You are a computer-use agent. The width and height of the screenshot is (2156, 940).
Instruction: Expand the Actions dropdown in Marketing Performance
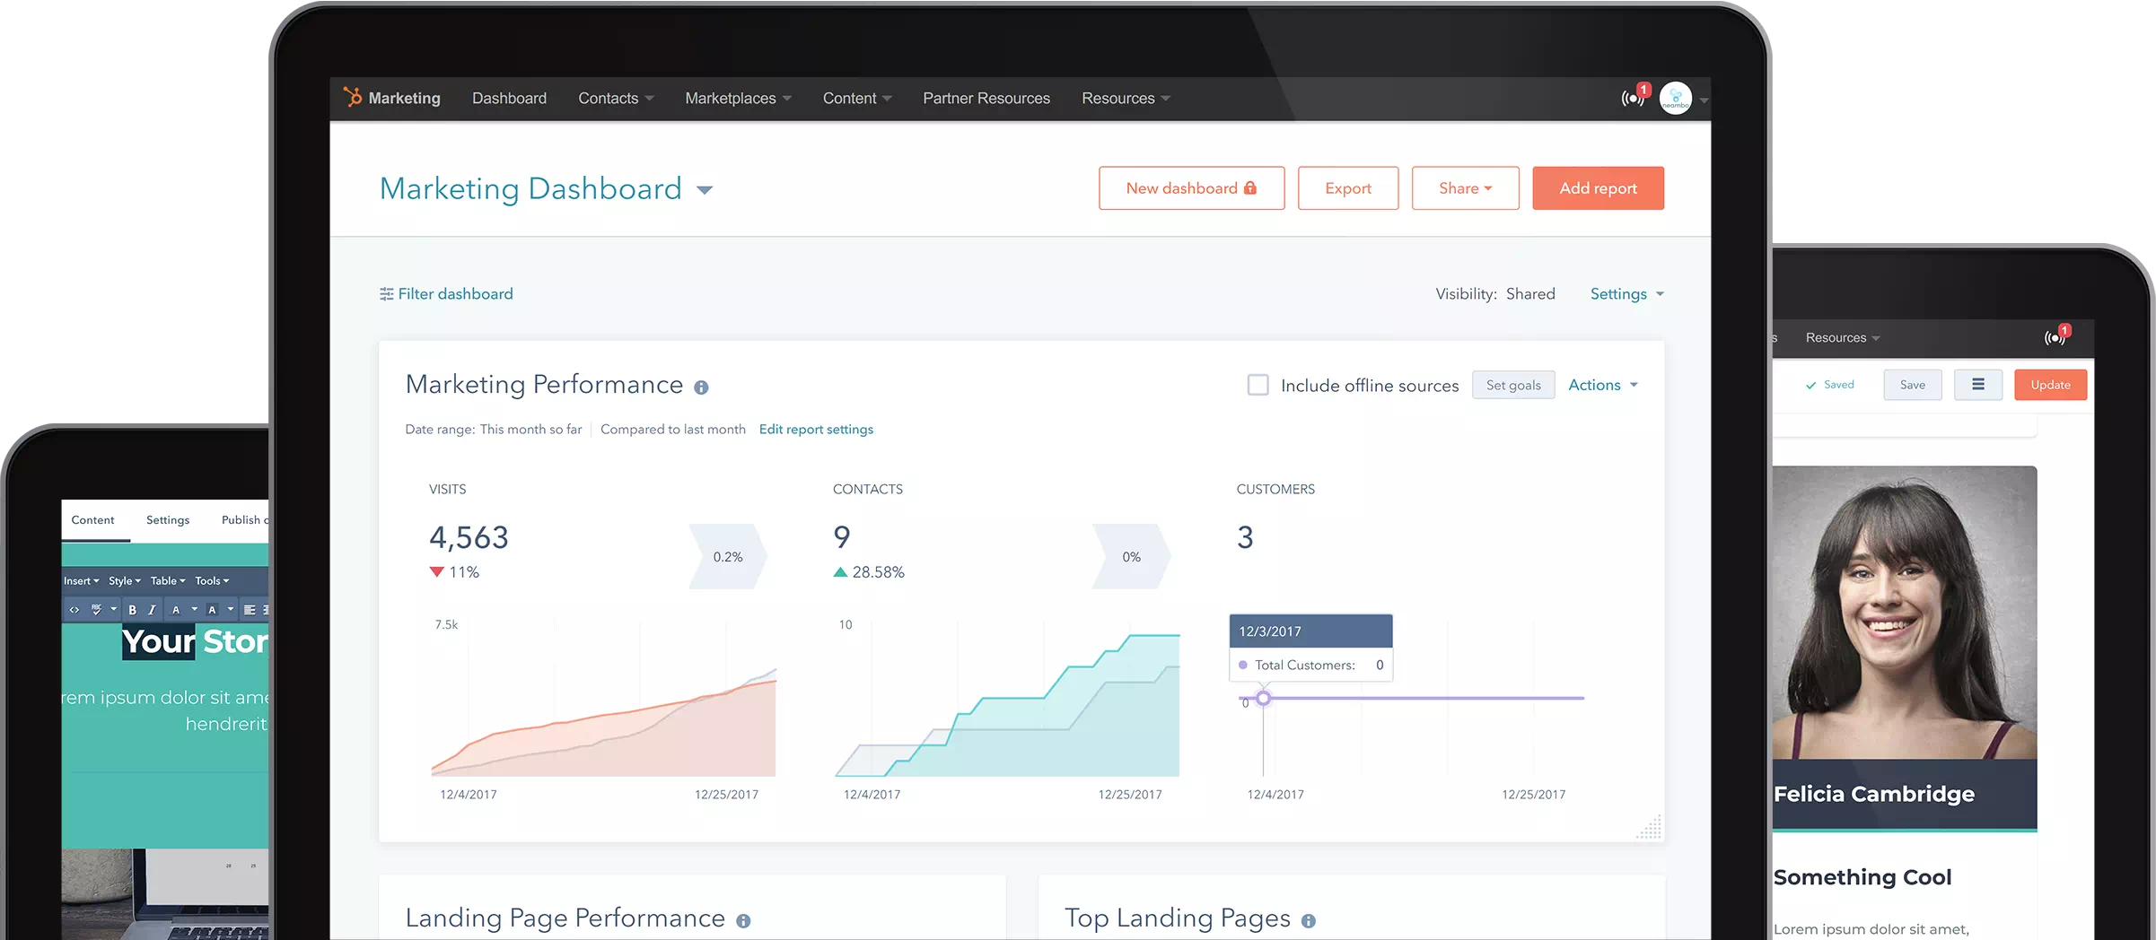(x=1602, y=385)
